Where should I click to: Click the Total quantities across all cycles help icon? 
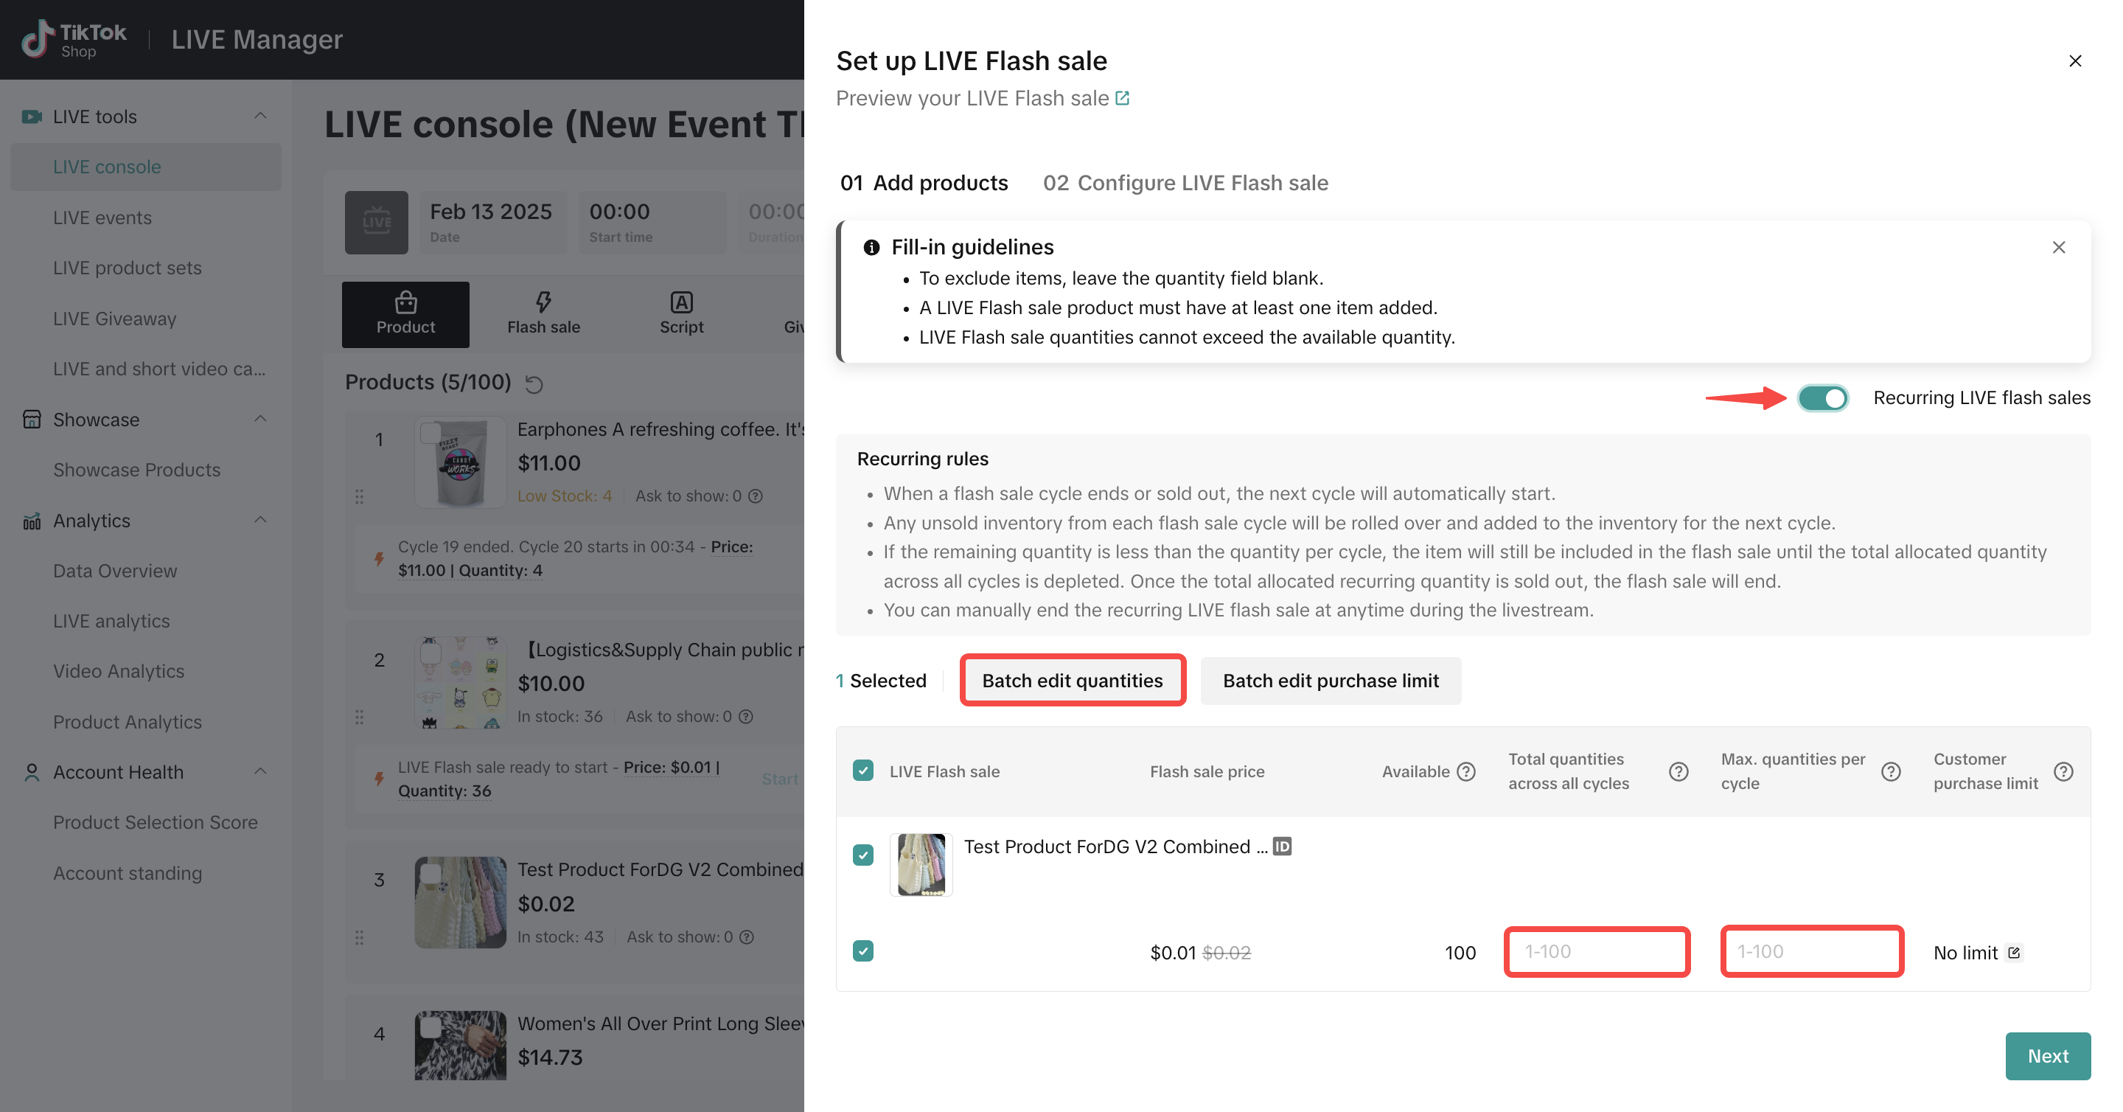[1678, 771]
